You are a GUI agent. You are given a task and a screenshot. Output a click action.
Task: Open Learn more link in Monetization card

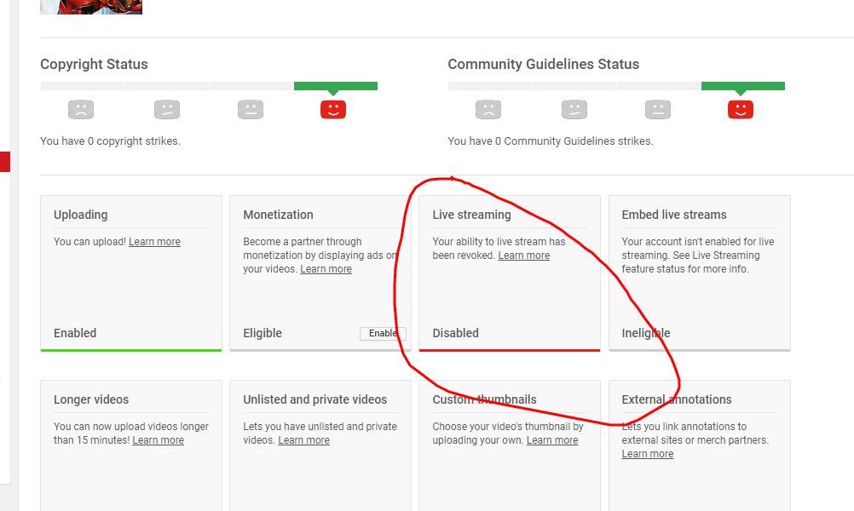(x=326, y=269)
